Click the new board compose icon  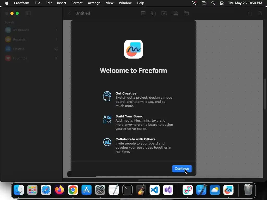(x=260, y=13)
